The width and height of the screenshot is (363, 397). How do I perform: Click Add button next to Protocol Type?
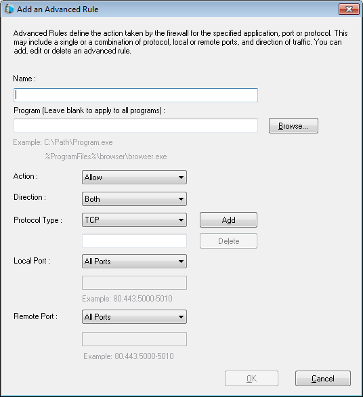pos(228,220)
